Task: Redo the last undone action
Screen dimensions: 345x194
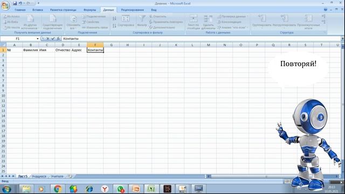Action: 28,3
